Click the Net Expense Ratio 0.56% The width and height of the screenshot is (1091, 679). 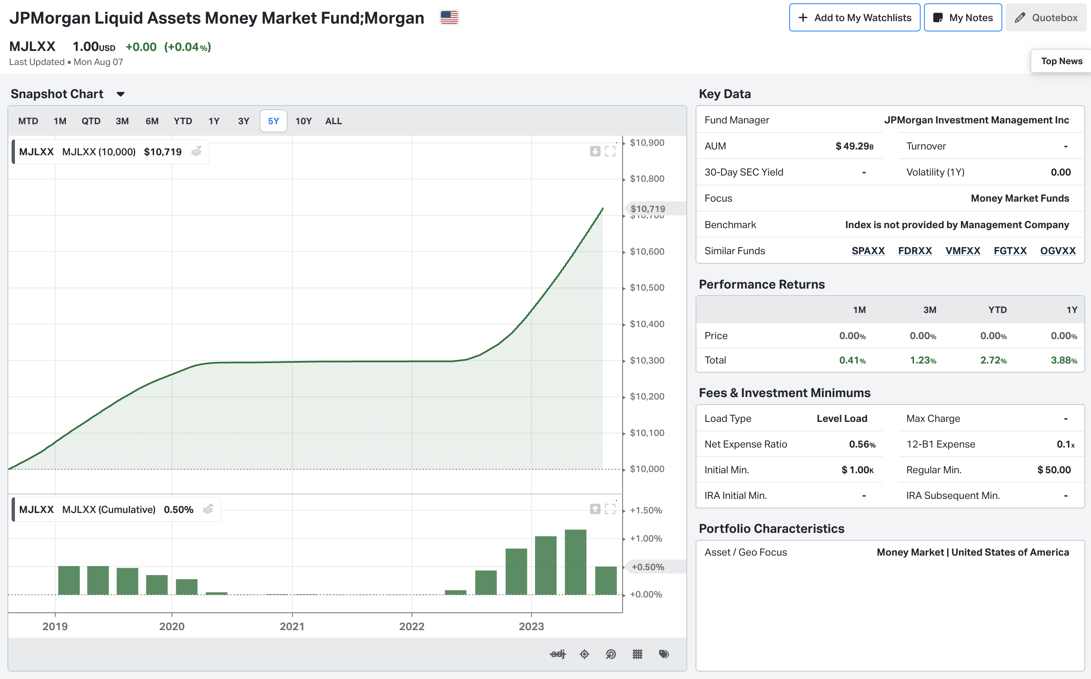click(x=862, y=444)
